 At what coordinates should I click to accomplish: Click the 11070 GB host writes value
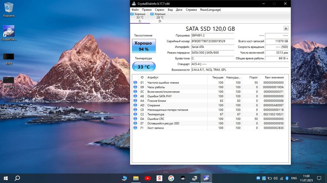coord(277,41)
